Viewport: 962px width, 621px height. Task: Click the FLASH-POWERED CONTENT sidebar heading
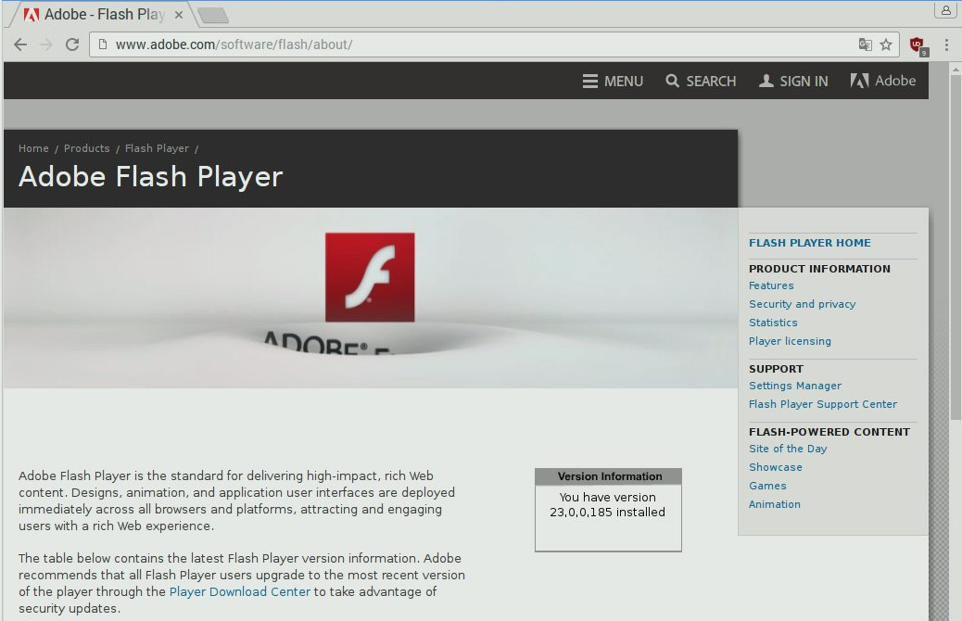829,432
